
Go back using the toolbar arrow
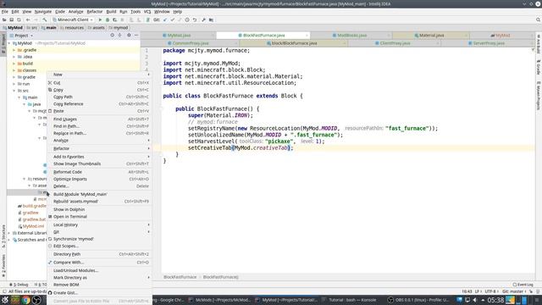(x=28, y=20)
